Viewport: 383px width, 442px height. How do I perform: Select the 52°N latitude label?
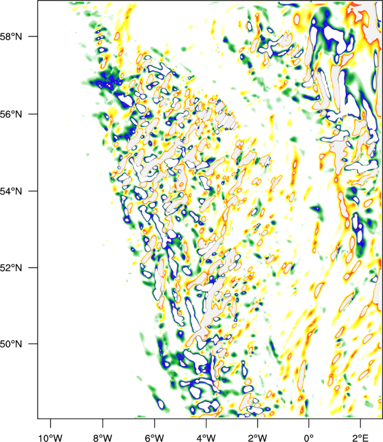tap(11, 268)
